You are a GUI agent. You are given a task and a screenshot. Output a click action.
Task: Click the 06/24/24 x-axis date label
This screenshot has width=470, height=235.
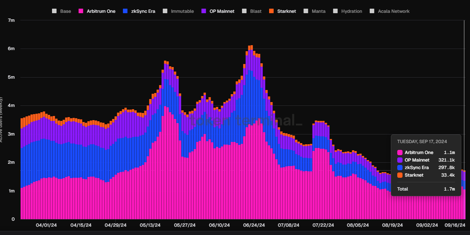point(254,225)
